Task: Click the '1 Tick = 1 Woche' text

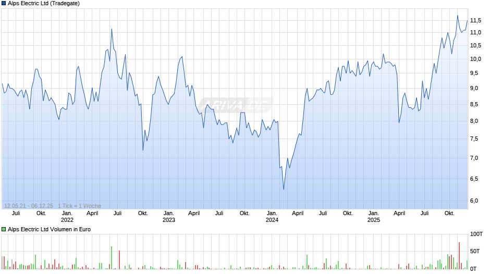Action: (79, 206)
